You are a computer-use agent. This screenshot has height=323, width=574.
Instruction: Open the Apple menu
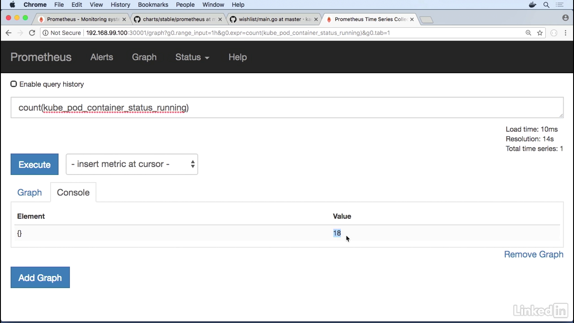click(12, 4)
